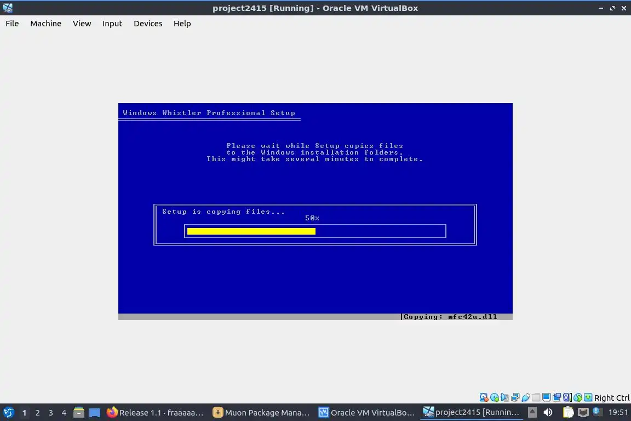Switch to virtual desktop 3
Screen dimensions: 631x421
51,413
